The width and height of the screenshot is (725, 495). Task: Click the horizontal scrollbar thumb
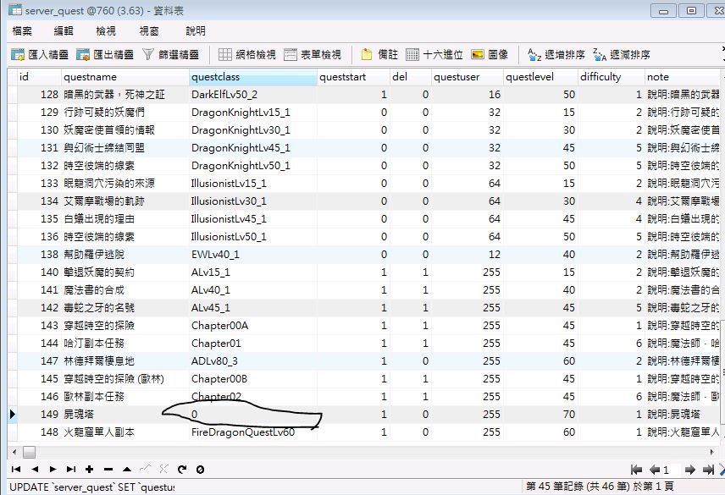pyautogui.click(x=29, y=452)
